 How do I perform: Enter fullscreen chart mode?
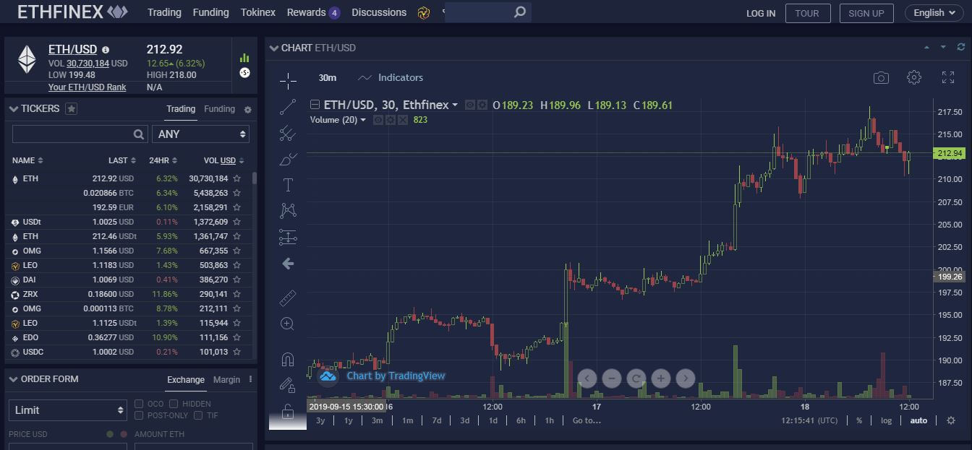948,78
